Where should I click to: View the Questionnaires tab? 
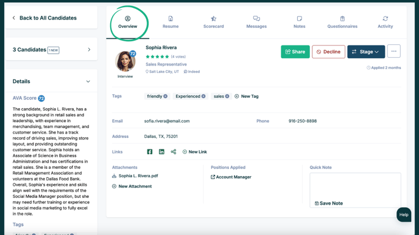[x=342, y=22]
